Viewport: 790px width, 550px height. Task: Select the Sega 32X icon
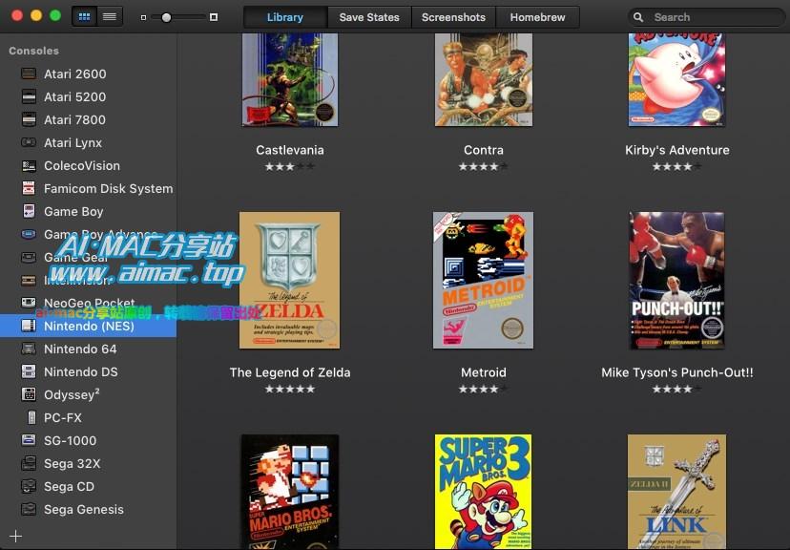click(29, 463)
